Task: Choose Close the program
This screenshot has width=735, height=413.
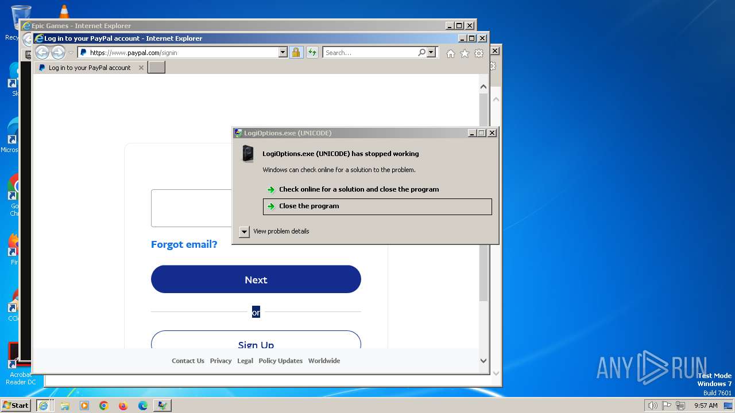Action: tap(377, 206)
